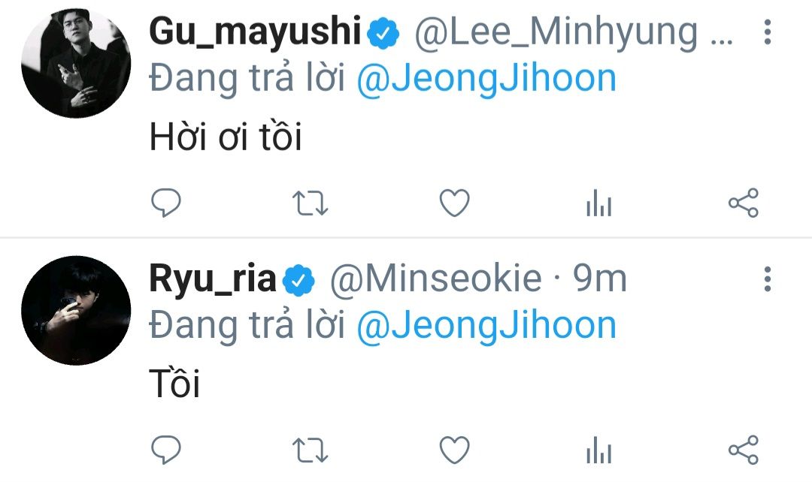Open the Gu_mayushi display name
Image resolution: width=812 pixels, height=482 pixels.
click(x=256, y=32)
